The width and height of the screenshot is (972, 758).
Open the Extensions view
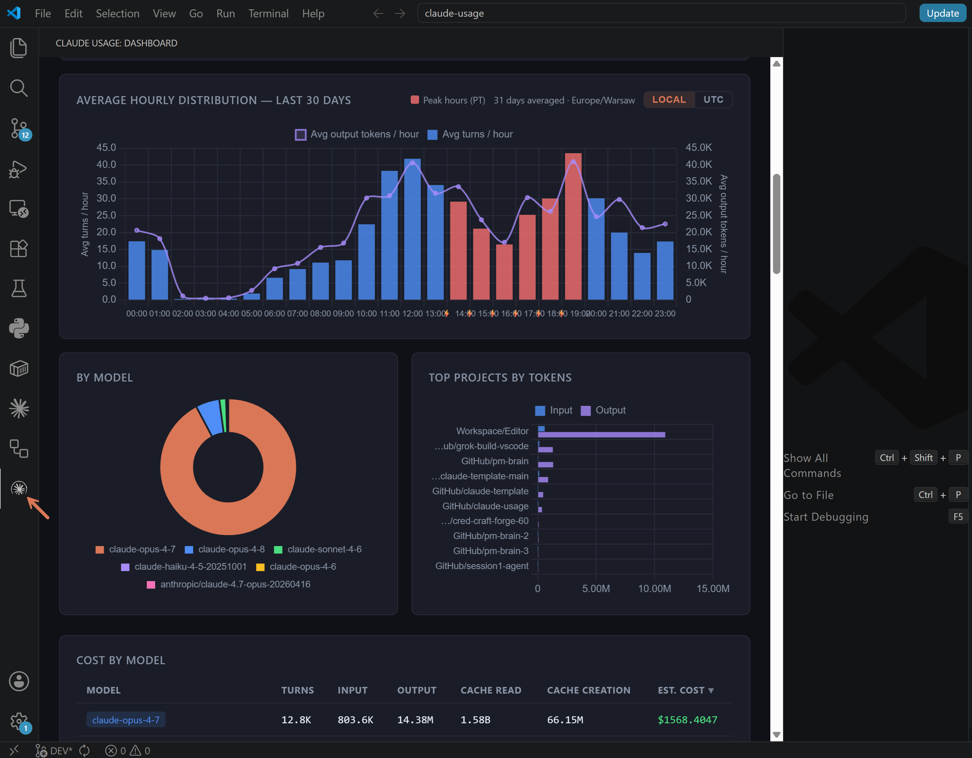click(19, 249)
